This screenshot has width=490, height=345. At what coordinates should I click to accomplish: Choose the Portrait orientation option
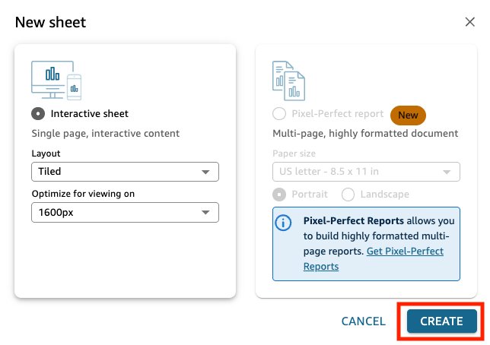279,195
